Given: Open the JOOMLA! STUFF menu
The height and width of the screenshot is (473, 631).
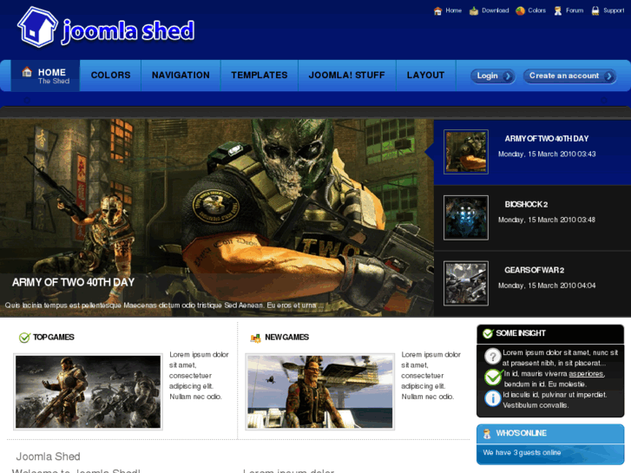Looking at the screenshot, I should [347, 76].
